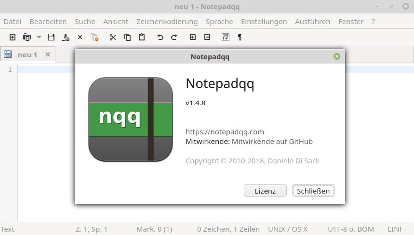Image resolution: width=414 pixels, height=235 pixels.
Task: Open the Einstellungen menu
Action: 264,22
